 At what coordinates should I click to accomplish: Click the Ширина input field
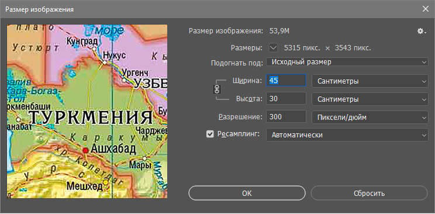286,81
